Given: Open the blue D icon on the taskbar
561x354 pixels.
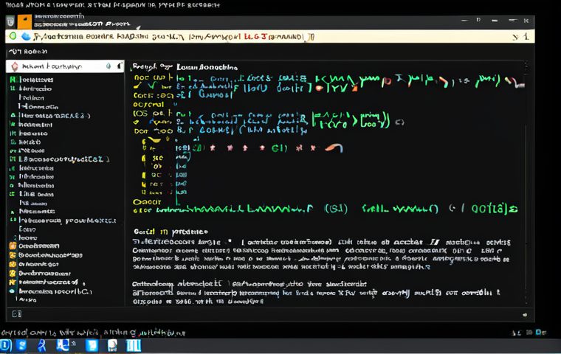Looking at the screenshot, I should (6, 346).
